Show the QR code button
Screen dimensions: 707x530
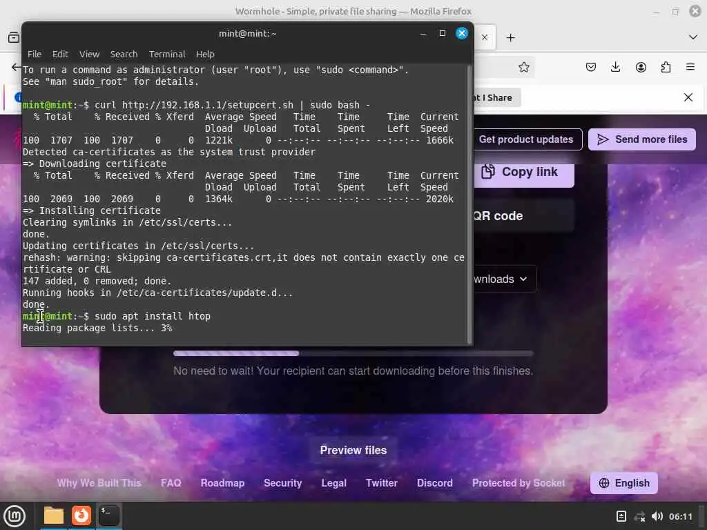[524, 216]
